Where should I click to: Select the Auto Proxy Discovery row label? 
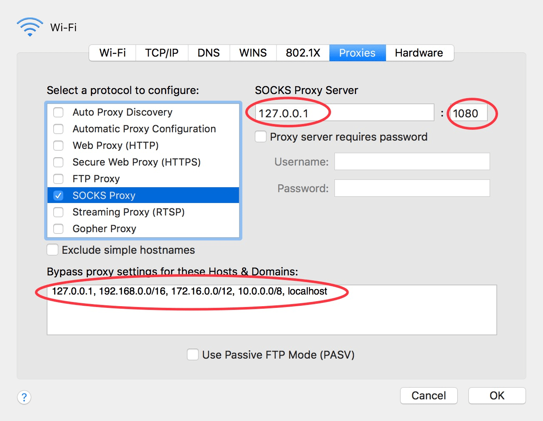coord(122,112)
